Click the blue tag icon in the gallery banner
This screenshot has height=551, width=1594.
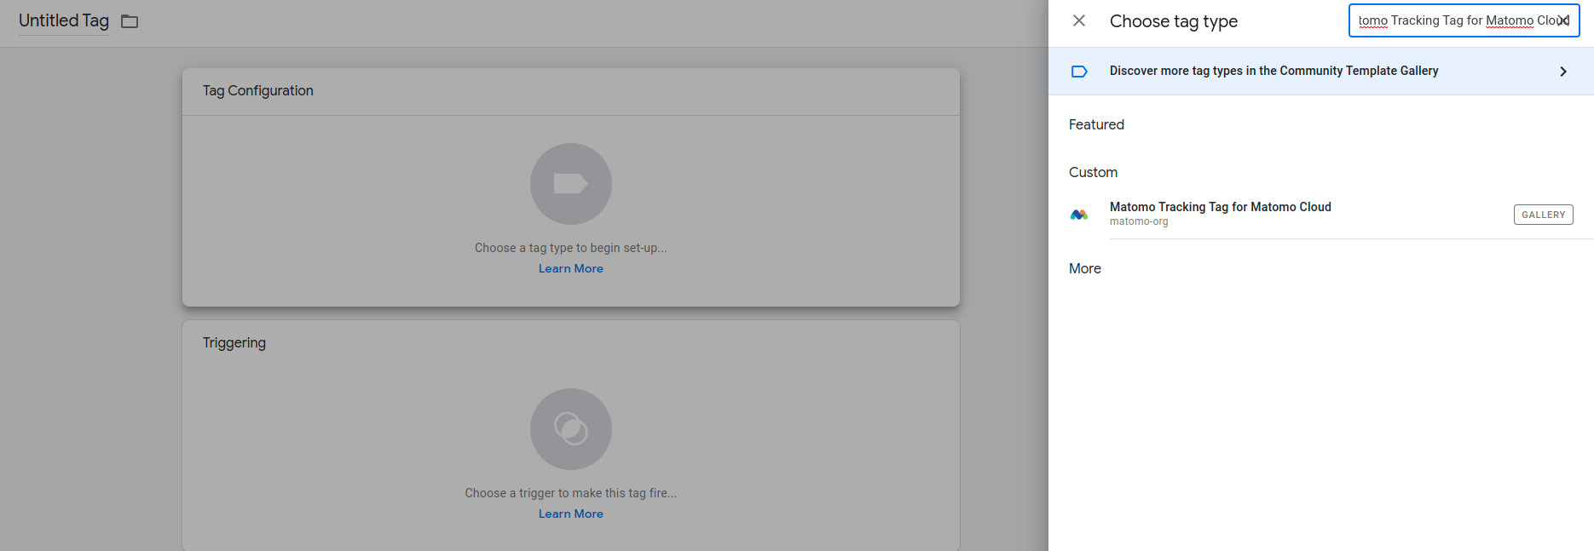pyautogui.click(x=1079, y=72)
